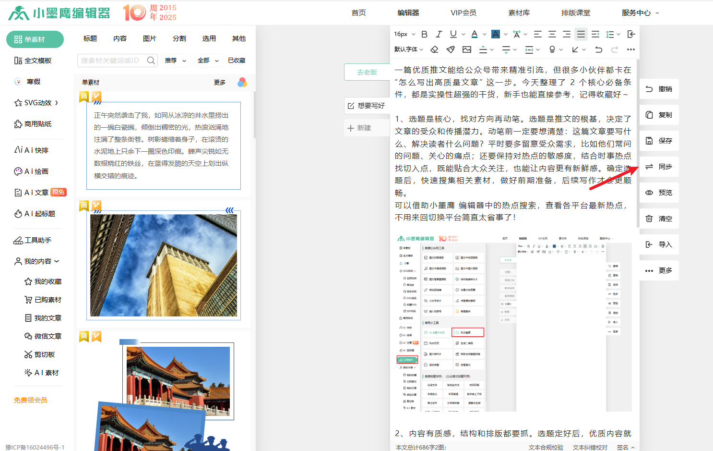Image resolution: width=713 pixels, height=451 pixels.
Task: Click the paragraph spacing after icon
Action: point(506,49)
